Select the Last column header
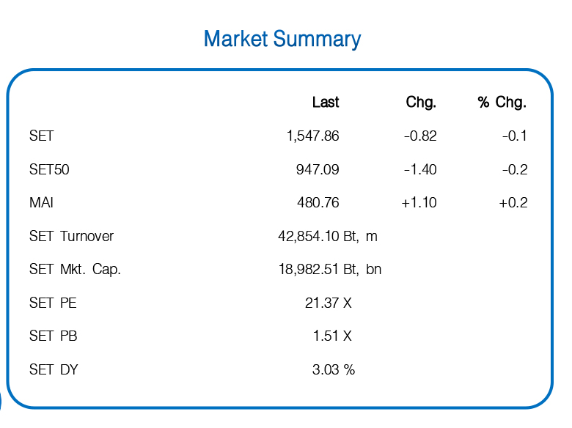This screenshot has height=428, width=572. point(326,102)
